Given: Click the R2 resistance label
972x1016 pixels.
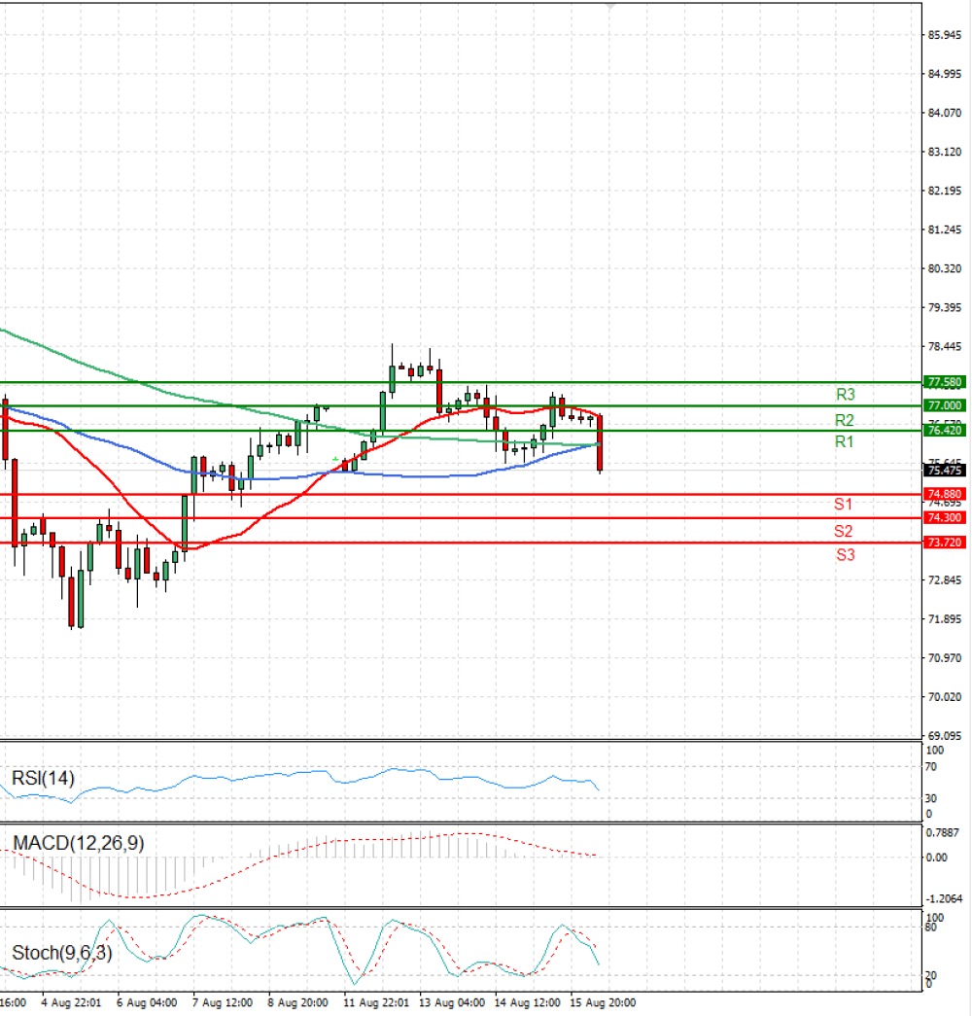Looking at the screenshot, I should 844,420.
